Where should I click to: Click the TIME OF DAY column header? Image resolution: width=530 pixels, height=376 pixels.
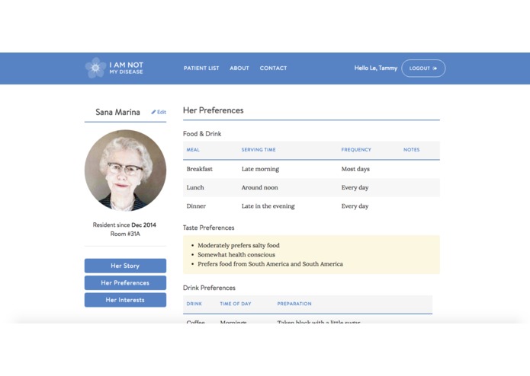click(236, 304)
